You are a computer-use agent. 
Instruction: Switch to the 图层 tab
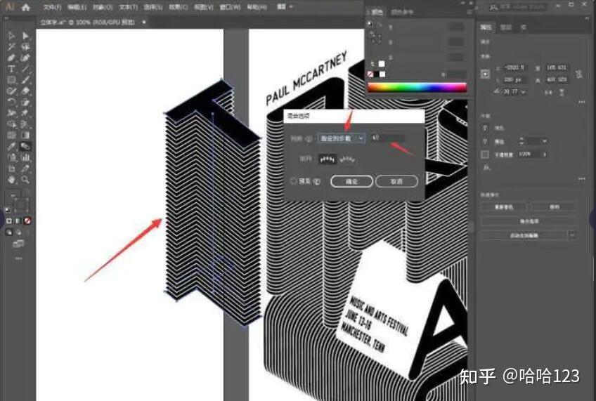(505, 27)
